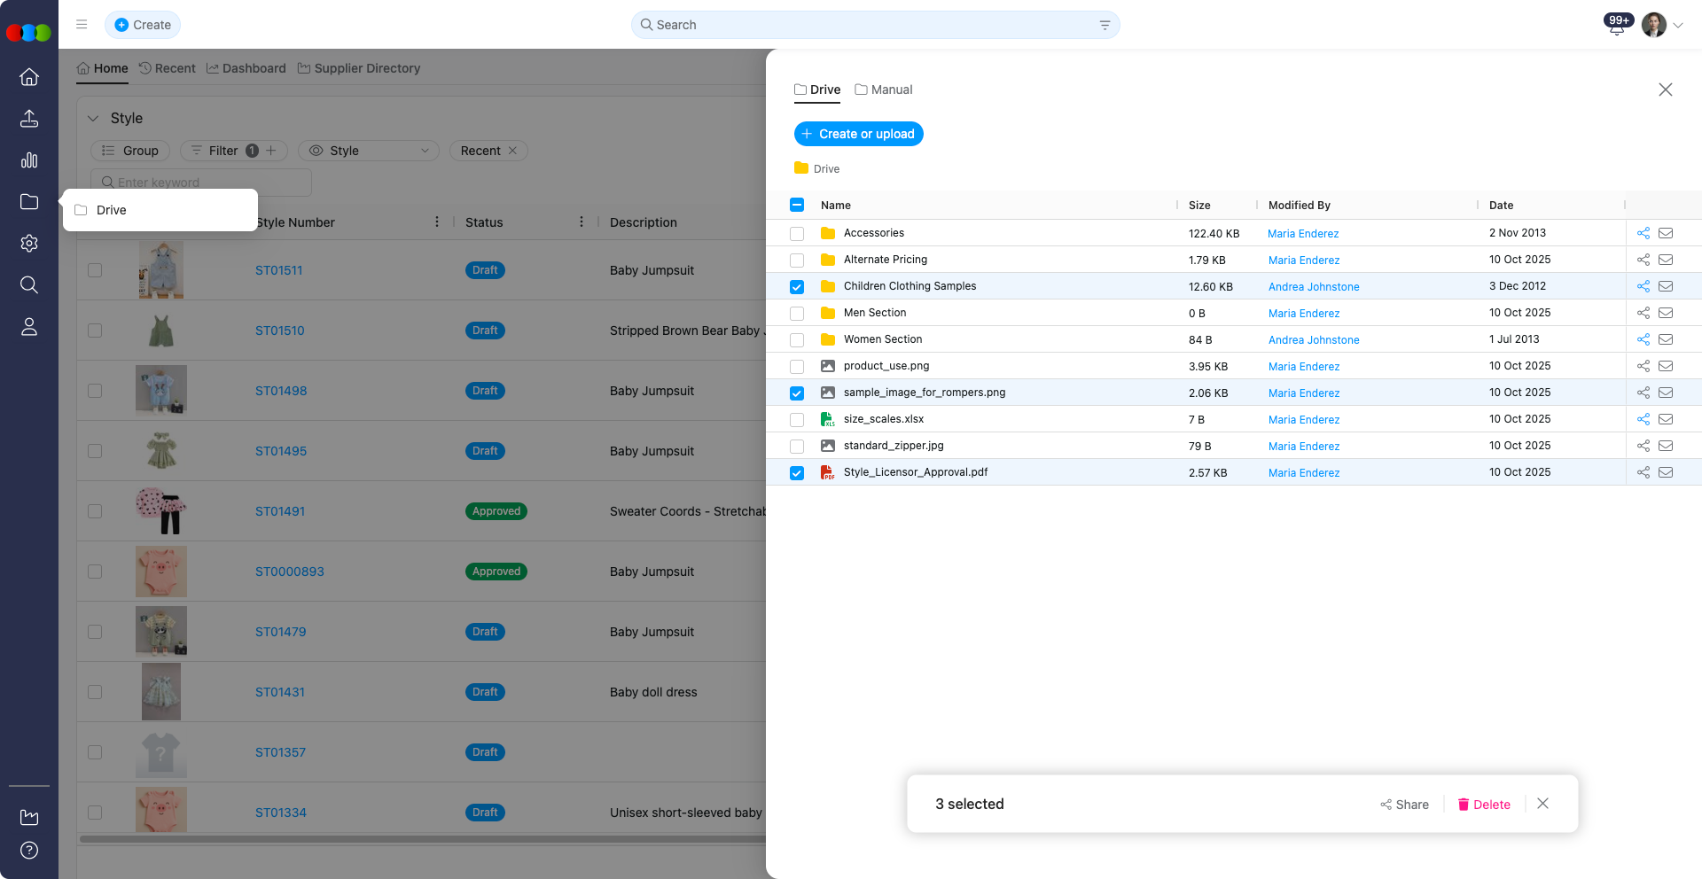Viewport: 1702px width, 879px height.
Task: Open the help question mark icon
Action: (x=29, y=851)
